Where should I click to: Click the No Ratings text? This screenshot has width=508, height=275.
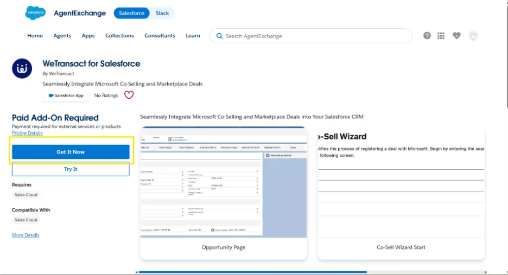pyautogui.click(x=106, y=95)
